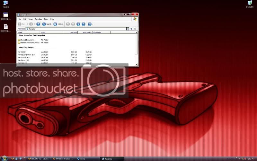
Task: Sort by the Total Size column header
Action: 70,33
